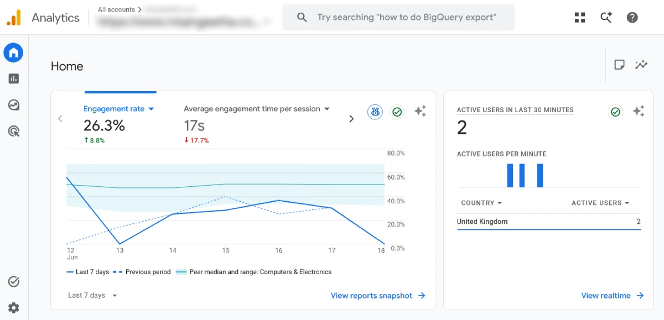This screenshot has height=320, width=664.
Task: Open the Explore icon in sidebar
Action: click(x=14, y=105)
